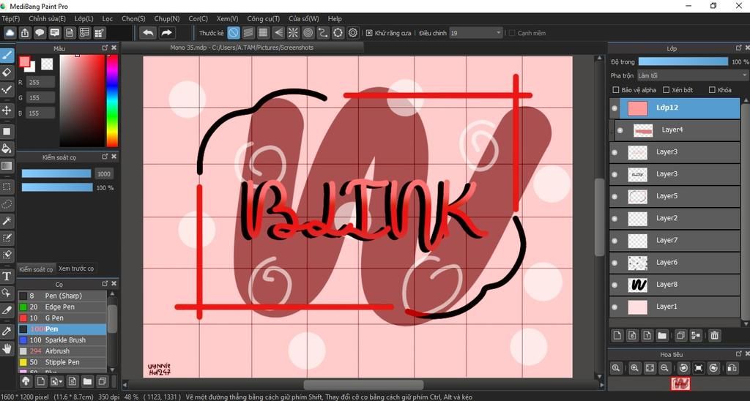Open the Cửa sổ(W) menu
Viewport: 750px width, 401px height.
pyautogui.click(x=304, y=18)
